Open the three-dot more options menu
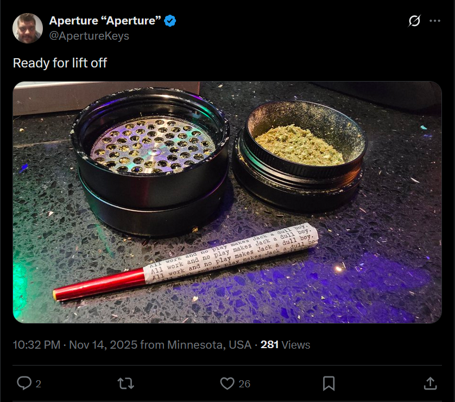 point(435,21)
